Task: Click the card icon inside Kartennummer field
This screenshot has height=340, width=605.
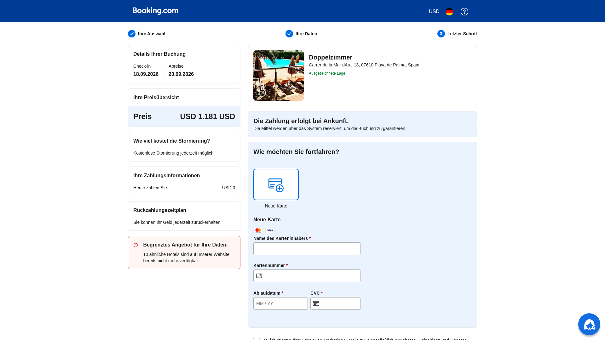Action: (x=259, y=275)
